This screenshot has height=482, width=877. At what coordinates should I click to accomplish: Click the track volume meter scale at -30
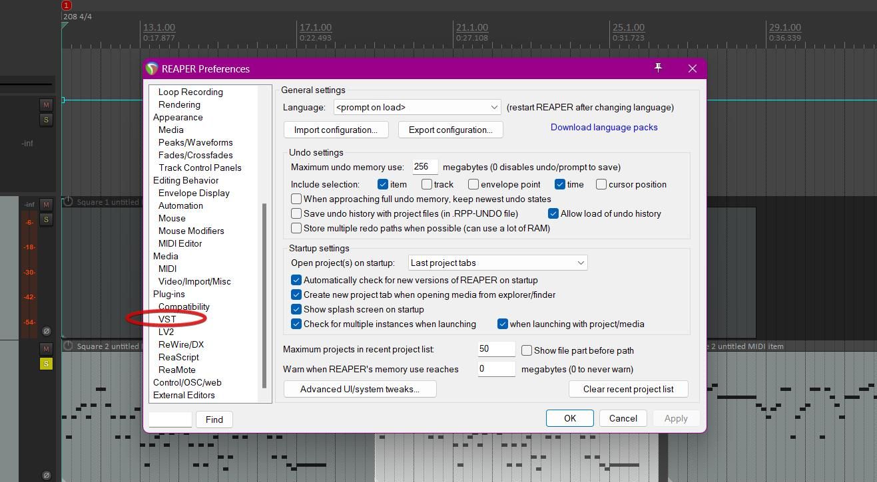[x=29, y=272]
